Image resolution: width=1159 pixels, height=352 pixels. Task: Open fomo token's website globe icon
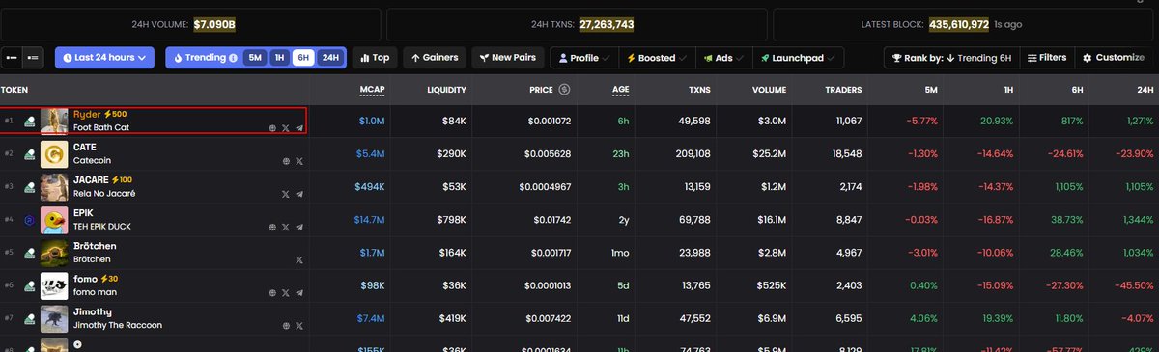pyautogui.click(x=273, y=293)
